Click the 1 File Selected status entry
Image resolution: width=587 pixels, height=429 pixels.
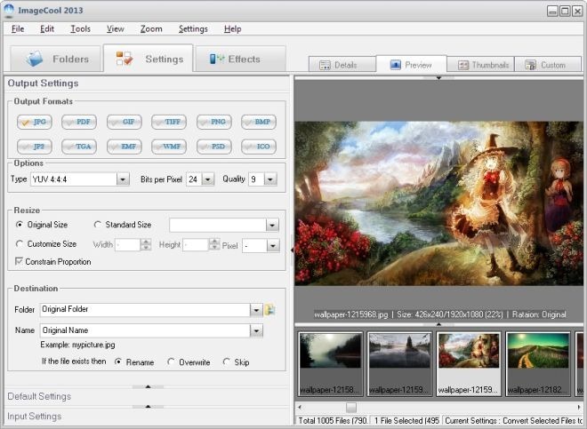406,420
